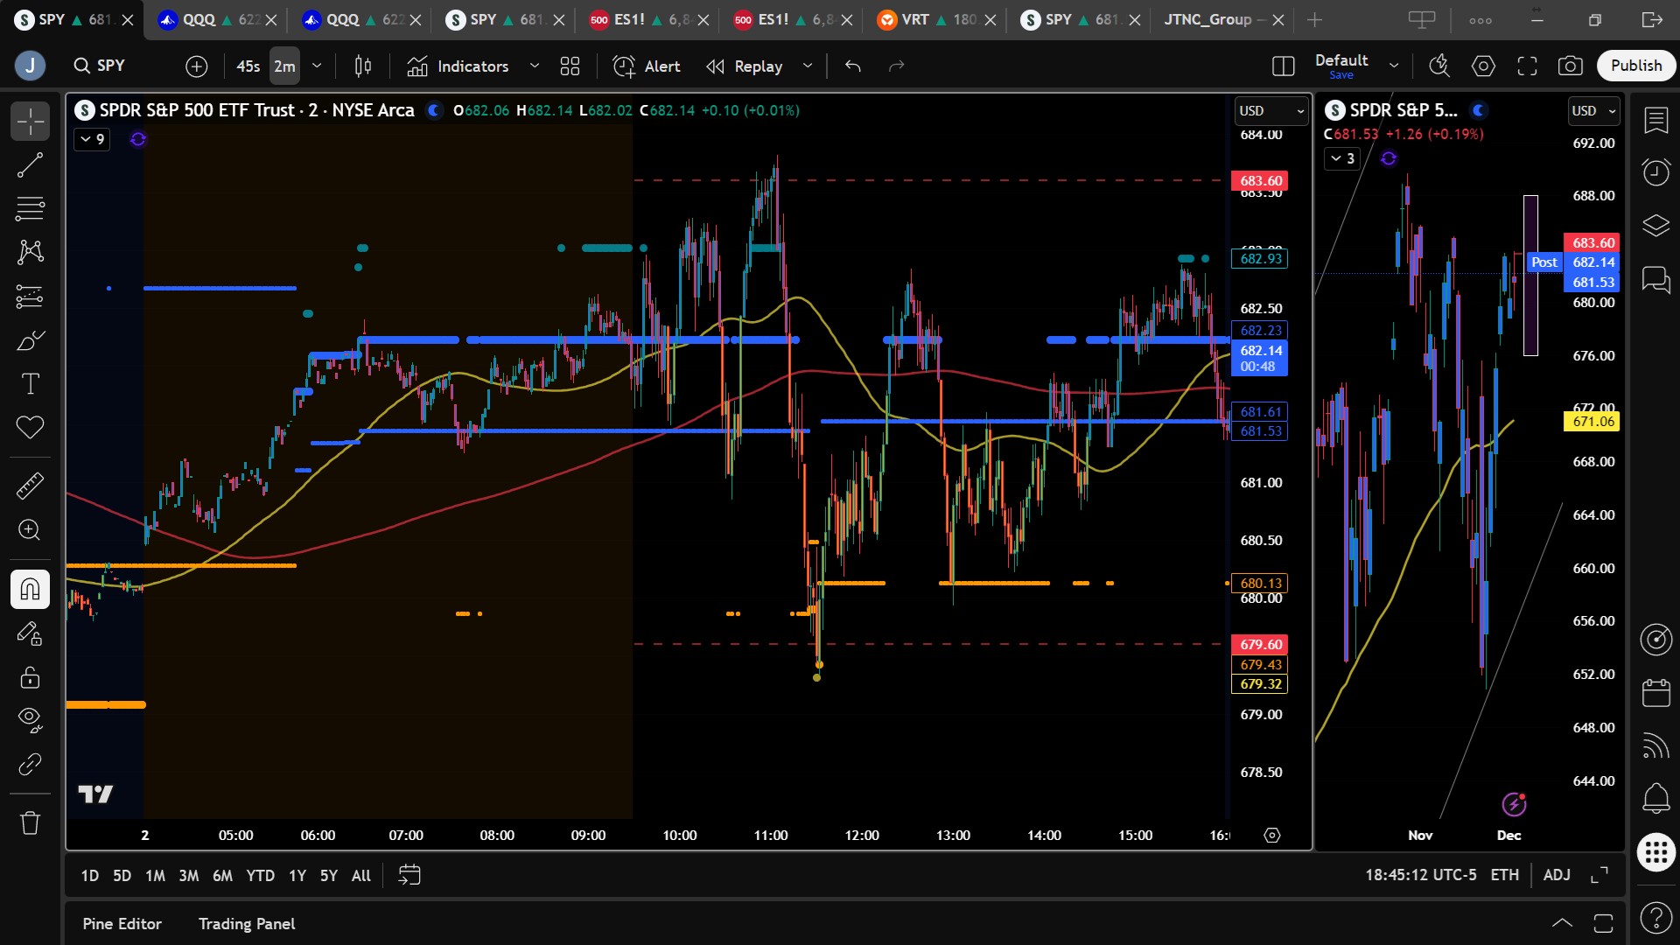This screenshot has width=1680, height=945.
Task: Select the Fibonacci retracement tool
Action: 30,208
